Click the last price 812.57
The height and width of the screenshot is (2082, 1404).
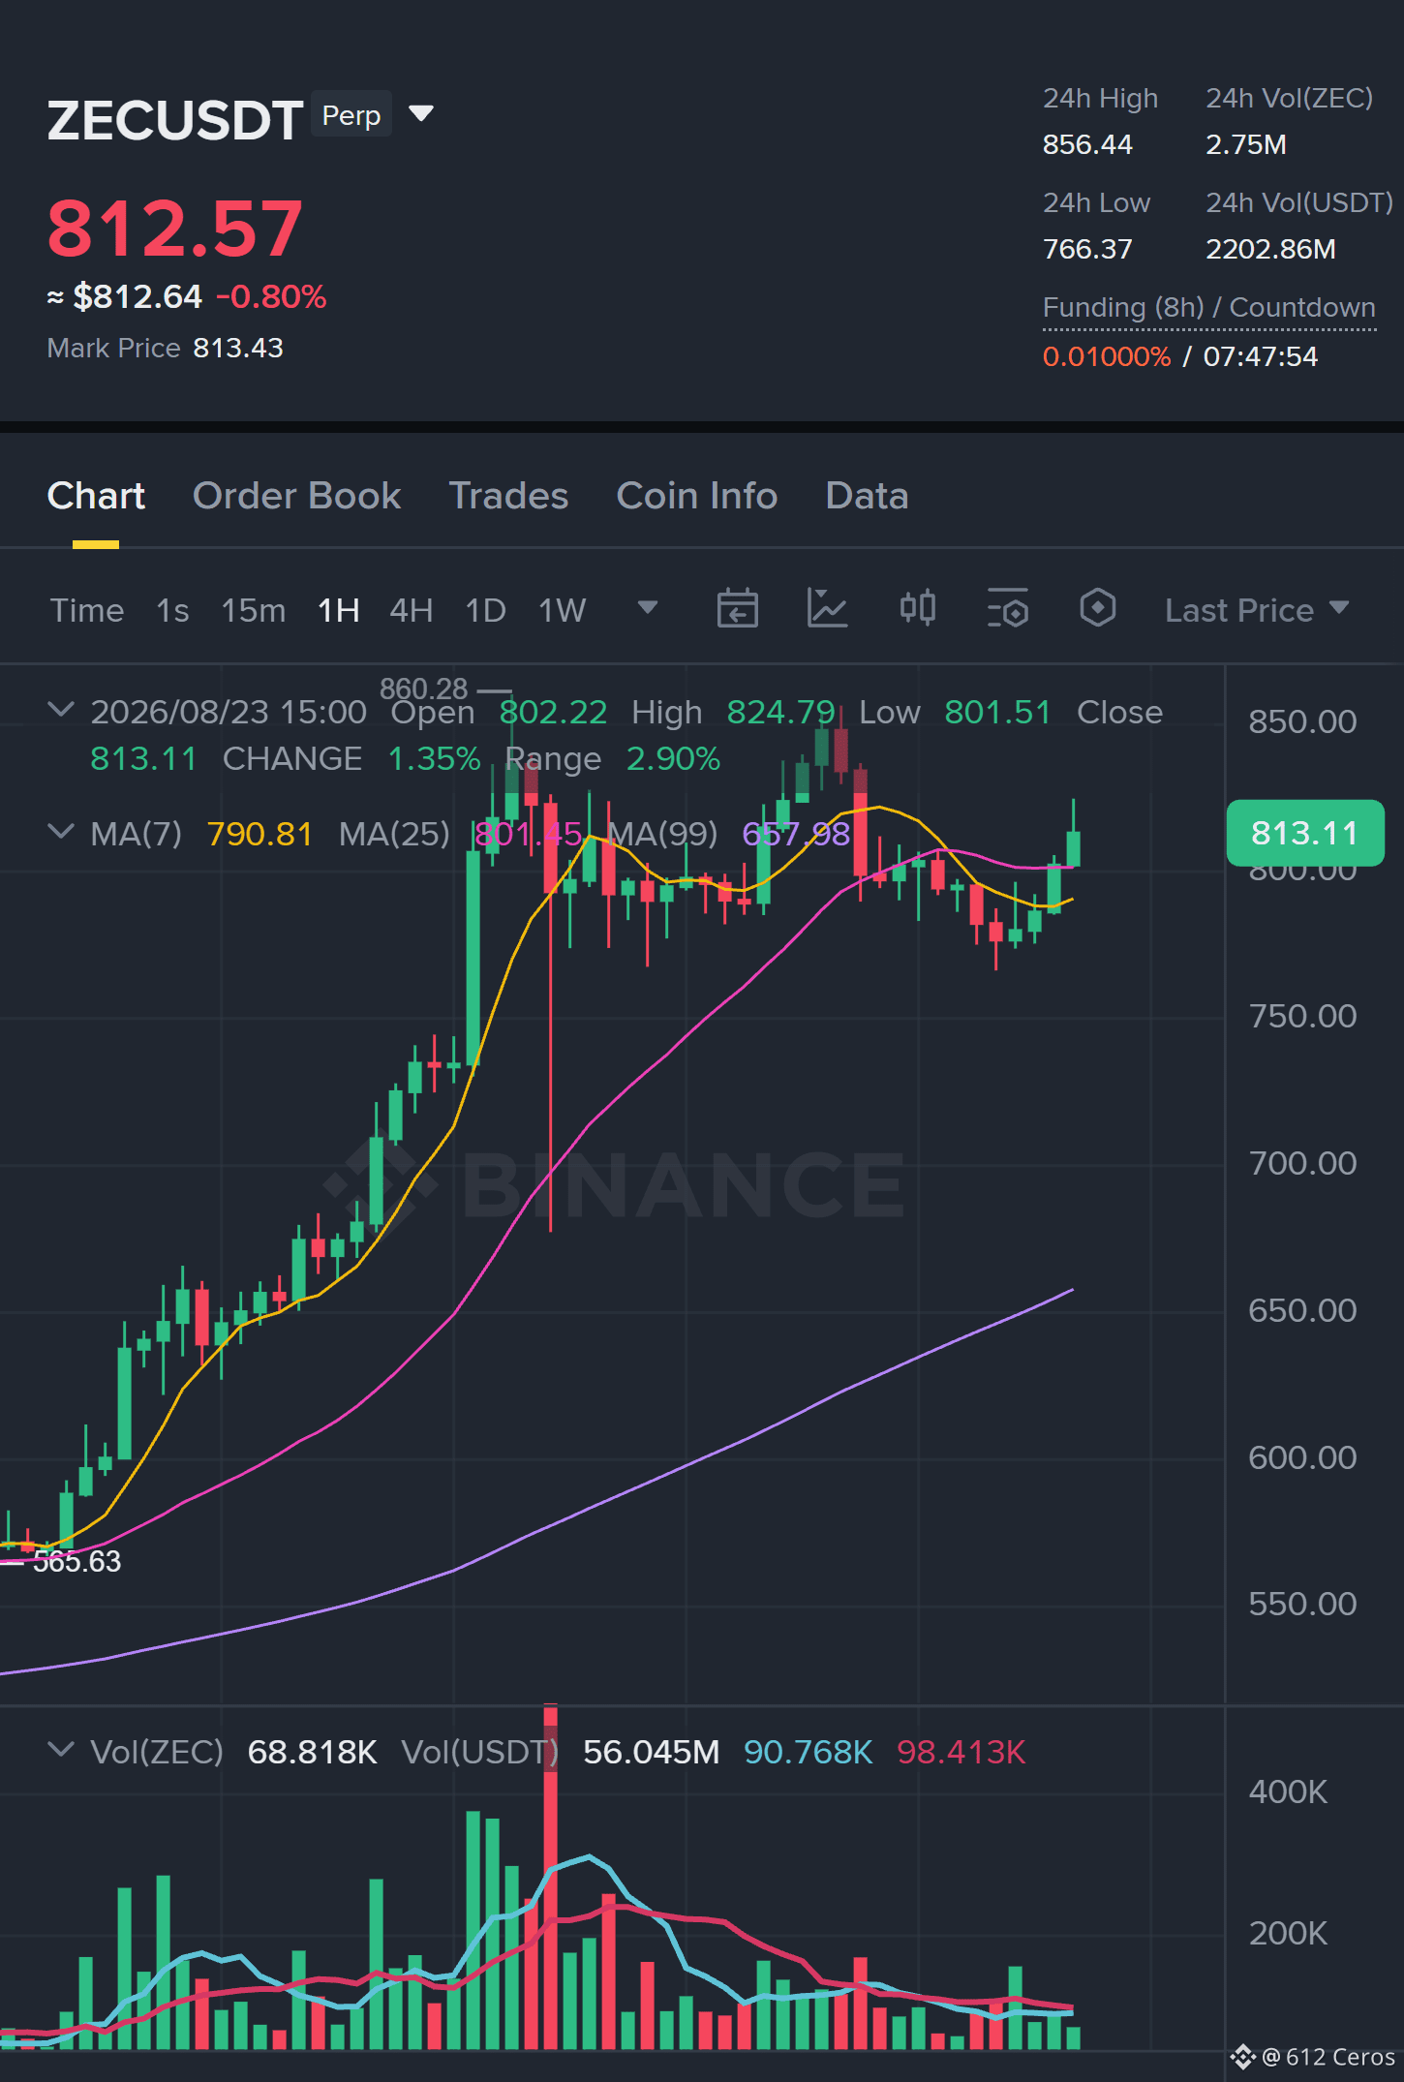click(x=175, y=229)
